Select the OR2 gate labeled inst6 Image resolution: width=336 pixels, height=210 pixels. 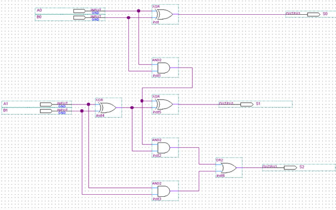point(229,168)
